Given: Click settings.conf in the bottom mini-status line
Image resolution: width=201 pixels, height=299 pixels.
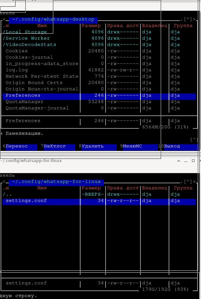Looking at the screenshot, I should 26,283.
